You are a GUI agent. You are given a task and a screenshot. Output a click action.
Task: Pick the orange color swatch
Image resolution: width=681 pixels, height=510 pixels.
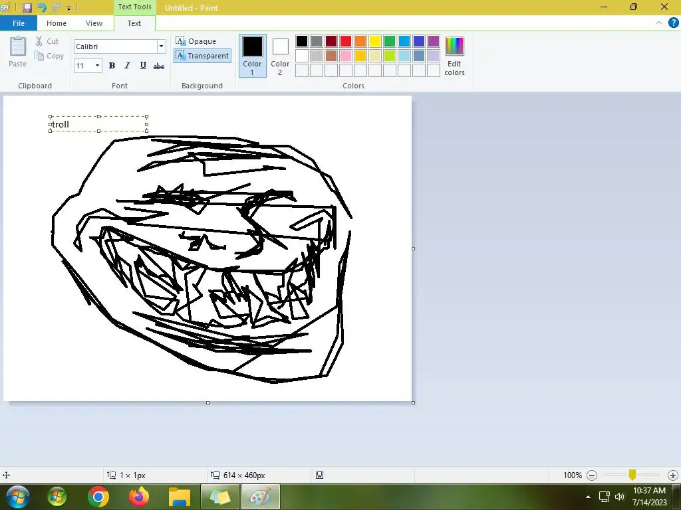coord(360,41)
